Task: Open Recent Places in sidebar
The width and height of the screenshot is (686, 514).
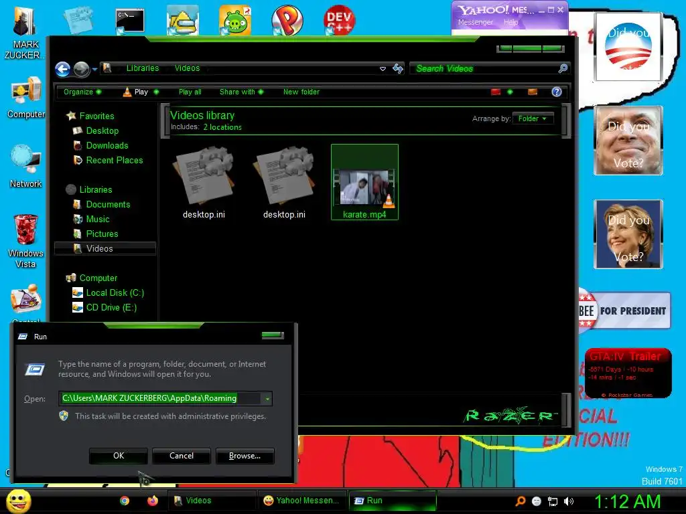Action: (x=114, y=161)
